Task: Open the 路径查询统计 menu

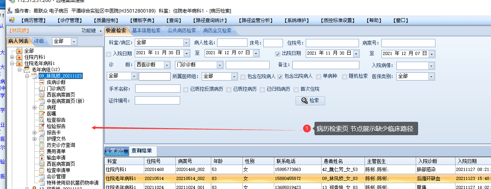Action: [x=211, y=20]
